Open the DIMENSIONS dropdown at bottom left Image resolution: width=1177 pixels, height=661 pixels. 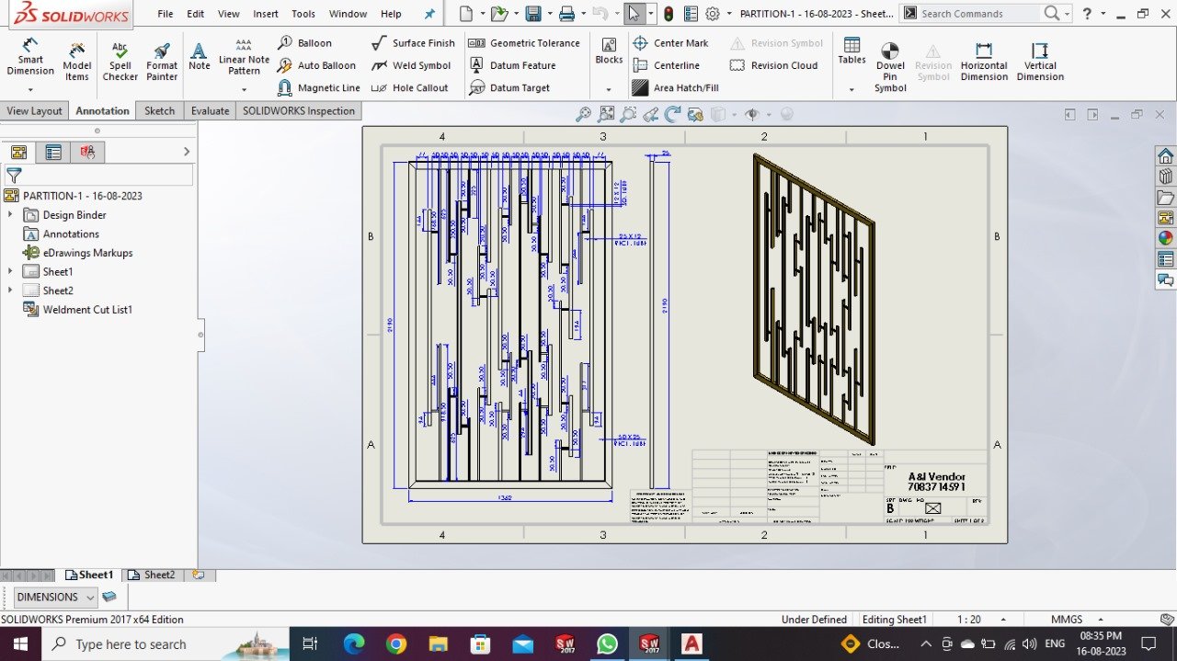[92, 597]
